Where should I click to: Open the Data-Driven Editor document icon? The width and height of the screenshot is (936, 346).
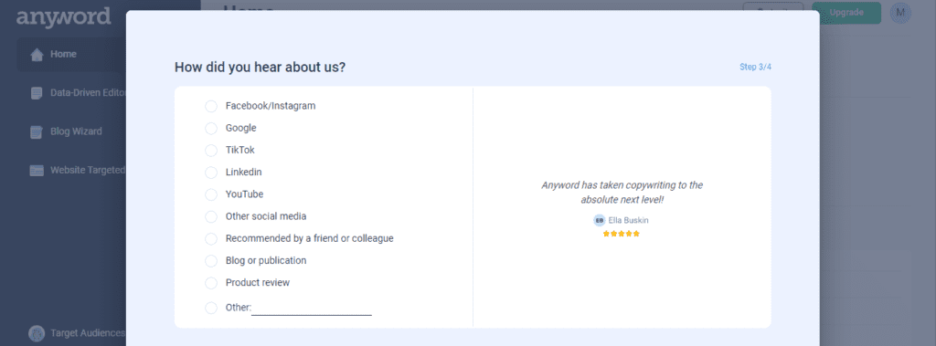tap(37, 93)
